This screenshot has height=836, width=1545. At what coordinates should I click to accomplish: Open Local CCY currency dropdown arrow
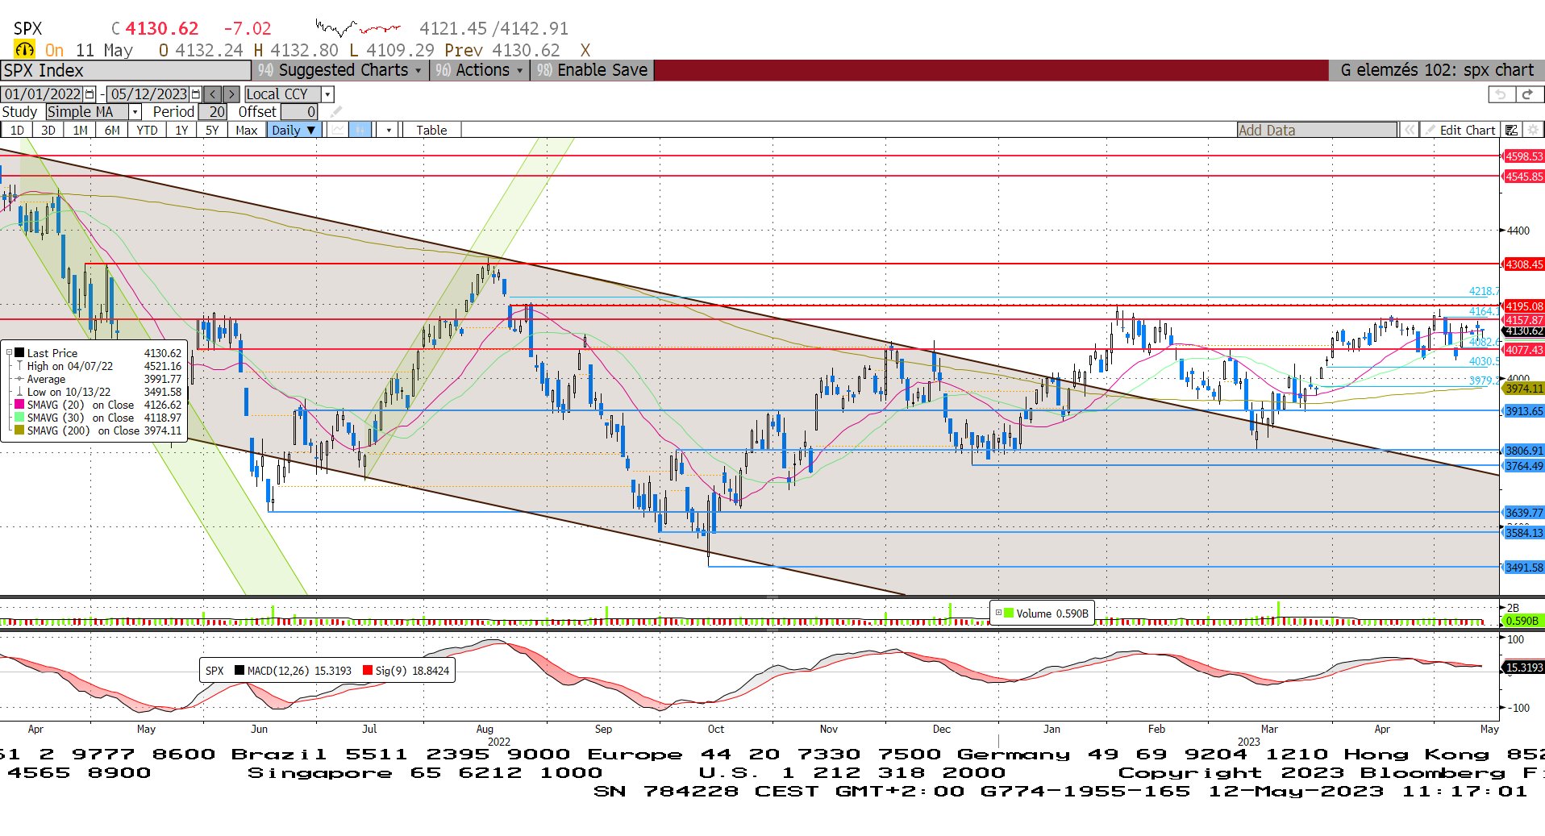327,94
